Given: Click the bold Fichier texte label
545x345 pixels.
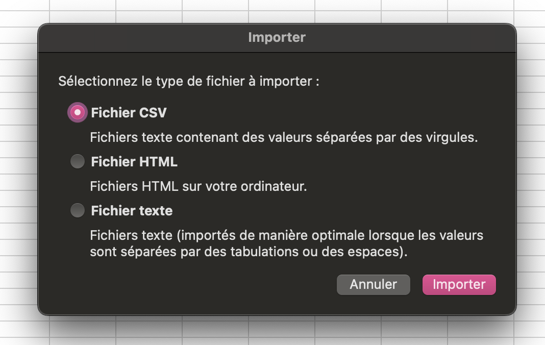Looking at the screenshot, I should (131, 210).
